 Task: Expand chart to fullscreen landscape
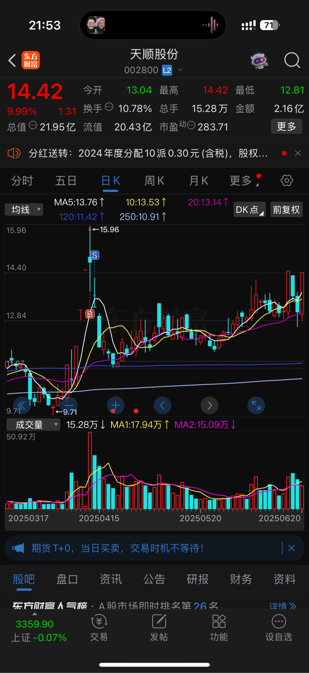pos(256,405)
